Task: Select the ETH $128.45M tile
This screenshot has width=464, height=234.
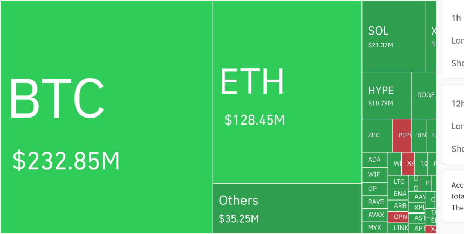Action: tap(286, 92)
